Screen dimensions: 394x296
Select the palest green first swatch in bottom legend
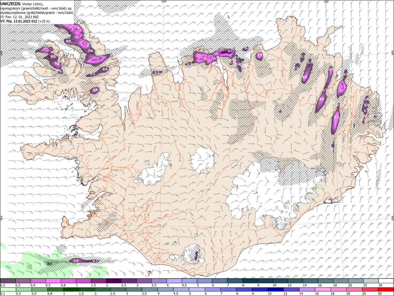[8, 290]
